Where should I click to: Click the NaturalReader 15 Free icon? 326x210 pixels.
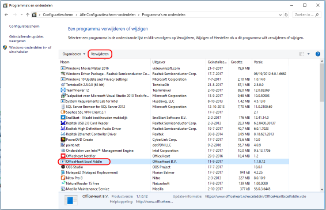point(63,183)
